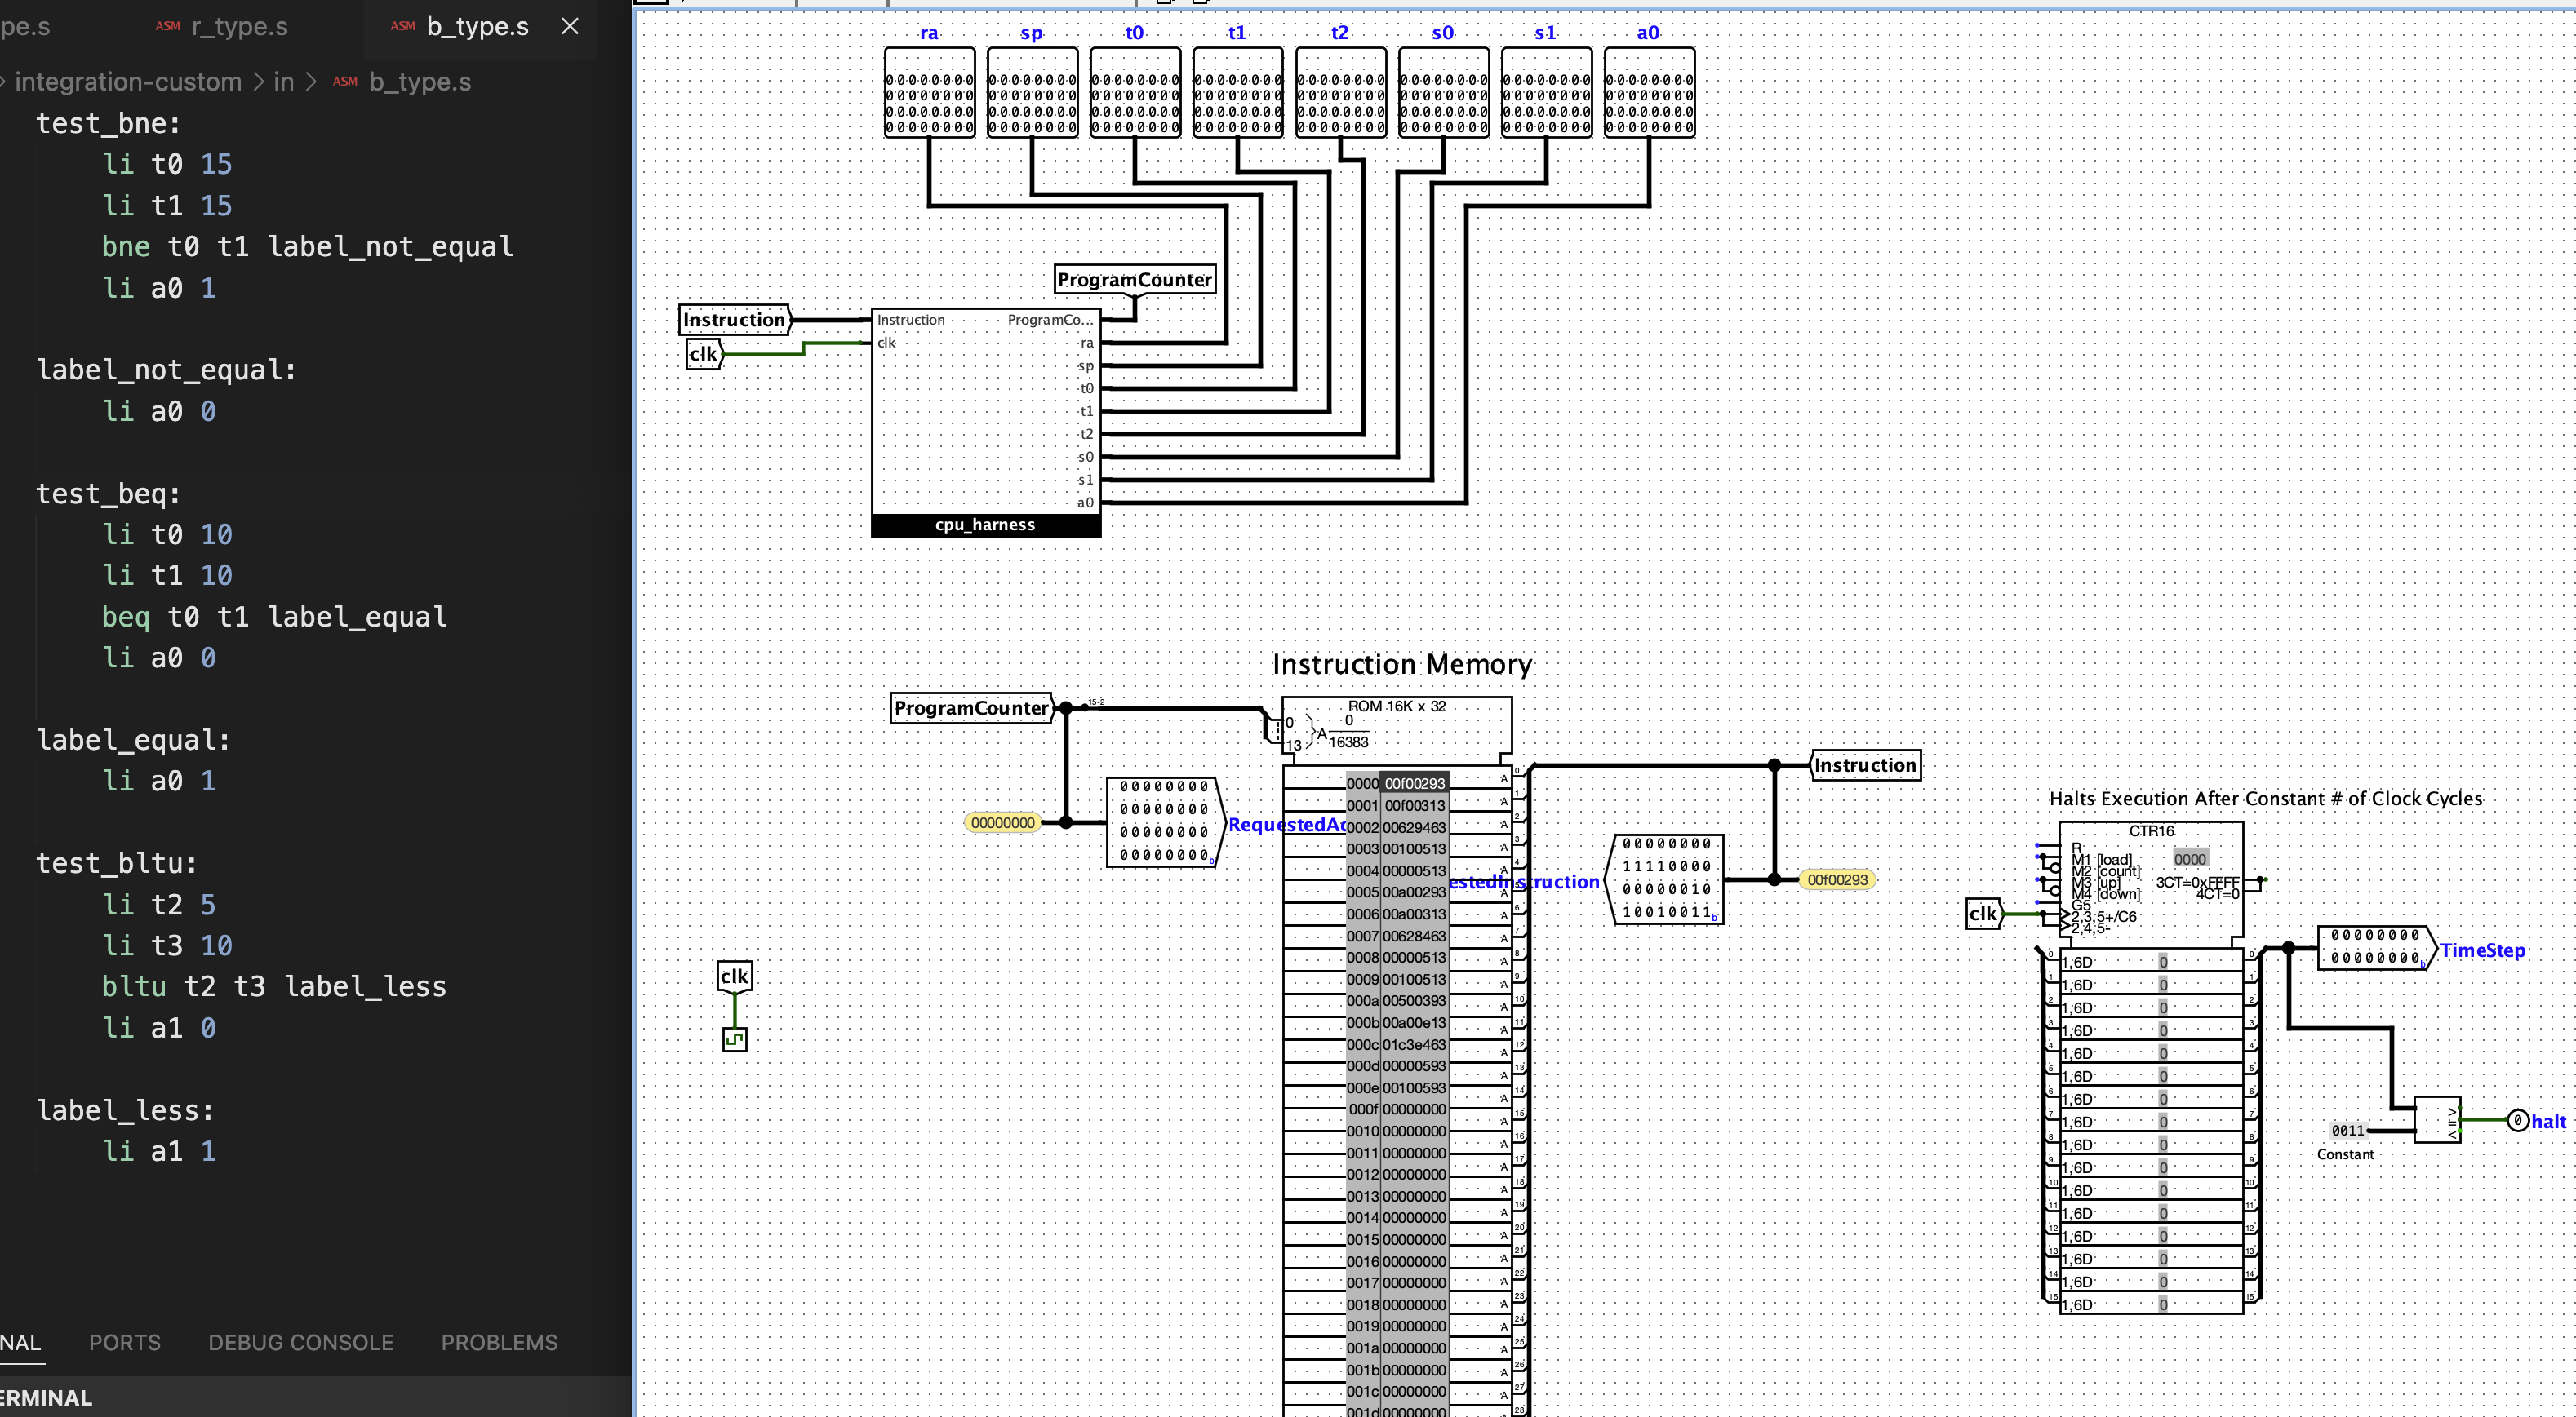Select the ra register probe display
Viewport: 2576px width, 1417px height.
tap(929, 95)
